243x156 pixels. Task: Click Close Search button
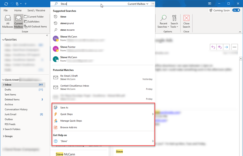[x=186, y=21]
